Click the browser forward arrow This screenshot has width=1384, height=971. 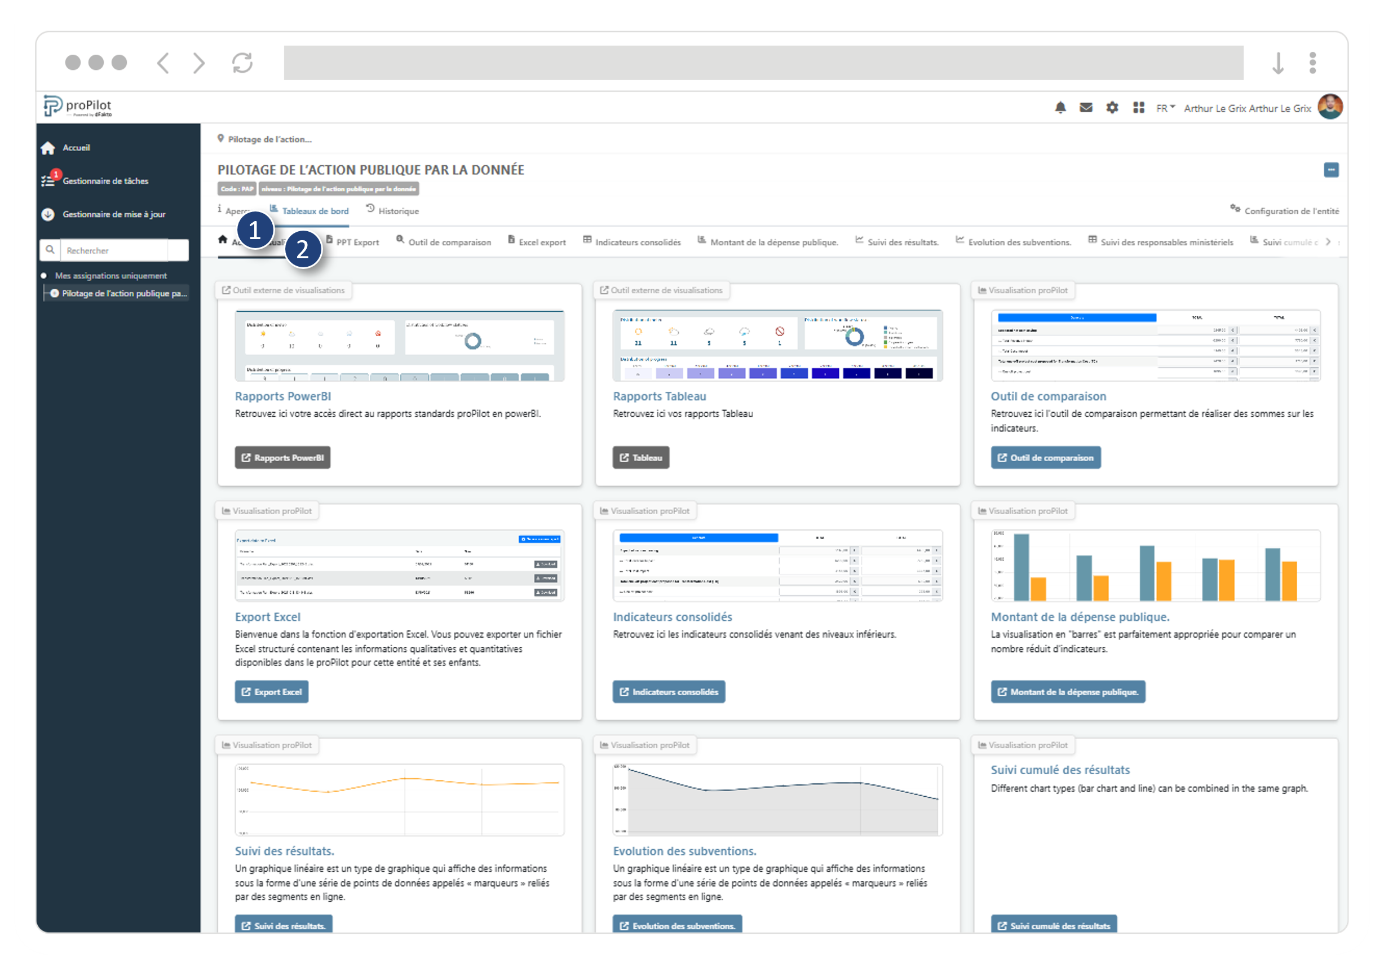click(x=199, y=63)
